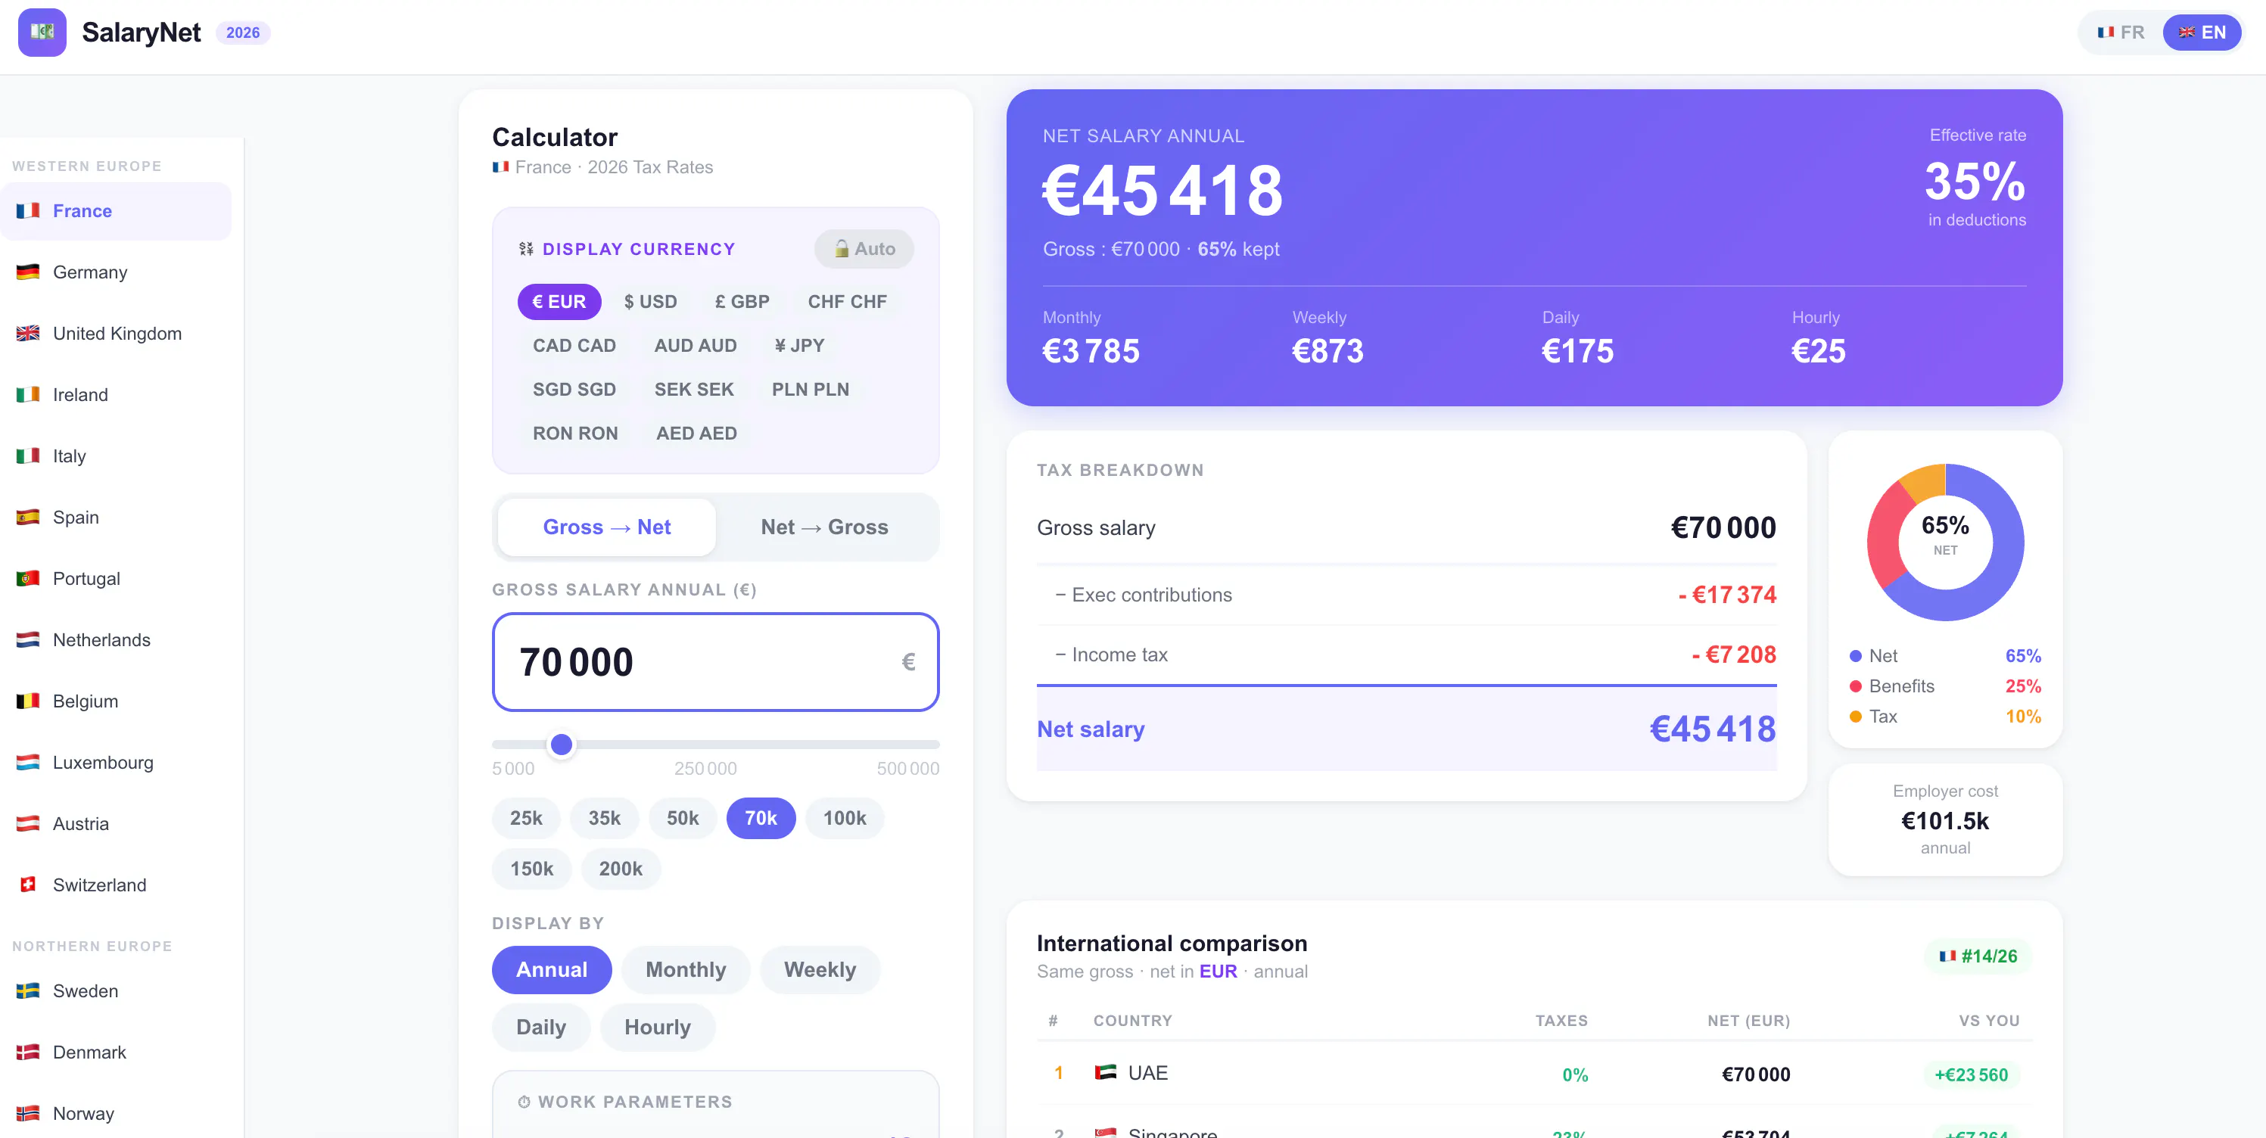The width and height of the screenshot is (2266, 1138).
Task: Click the 2026 version badge
Action: coord(243,33)
